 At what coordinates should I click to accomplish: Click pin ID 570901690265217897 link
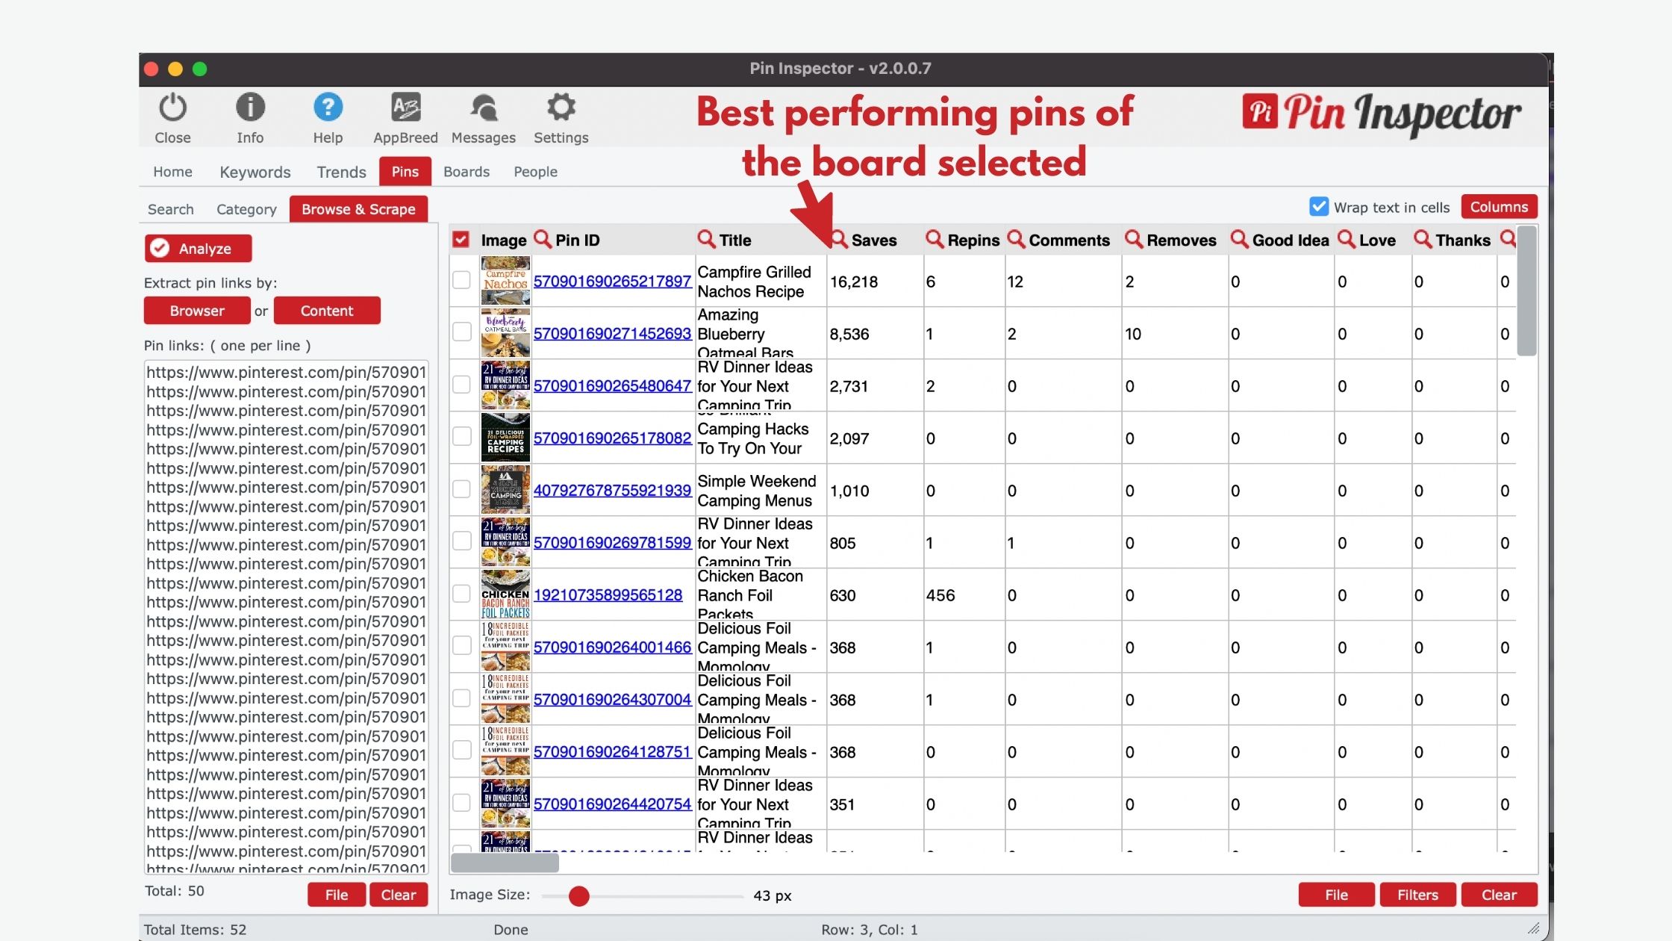click(612, 282)
